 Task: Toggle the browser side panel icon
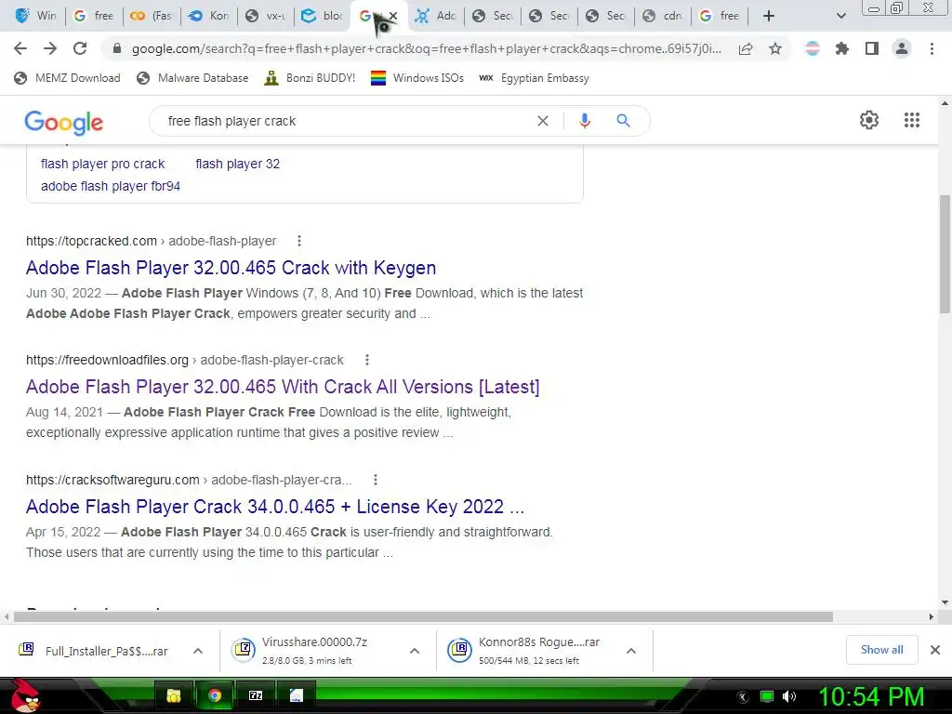[872, 48]
